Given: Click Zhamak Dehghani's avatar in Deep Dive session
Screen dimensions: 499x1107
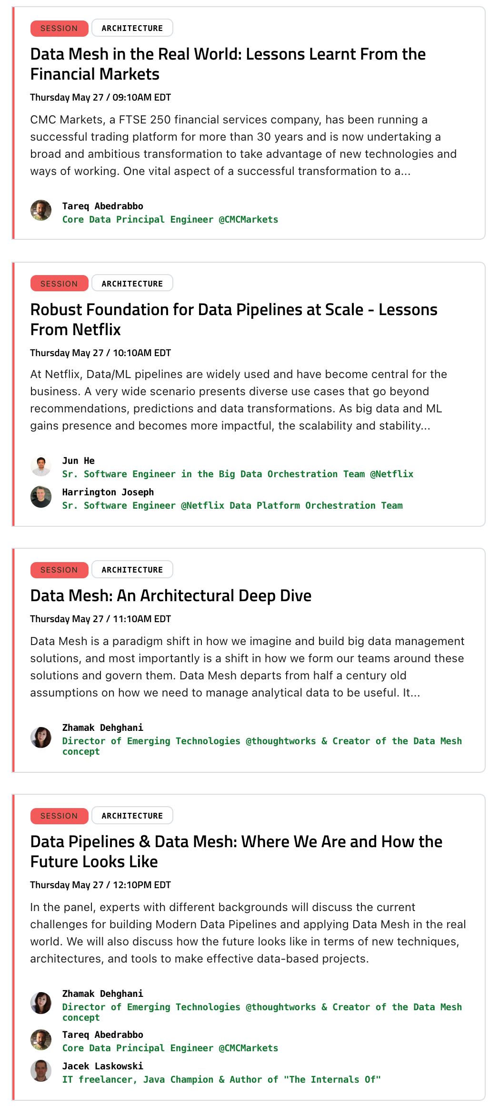Looking at the screenshot, I should pyautogui.click(x=41, y=737).
